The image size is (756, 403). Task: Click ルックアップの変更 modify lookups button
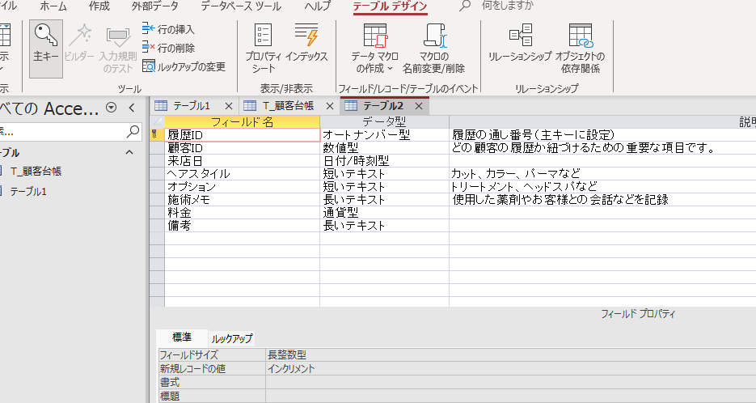click(x=184, y=66)
